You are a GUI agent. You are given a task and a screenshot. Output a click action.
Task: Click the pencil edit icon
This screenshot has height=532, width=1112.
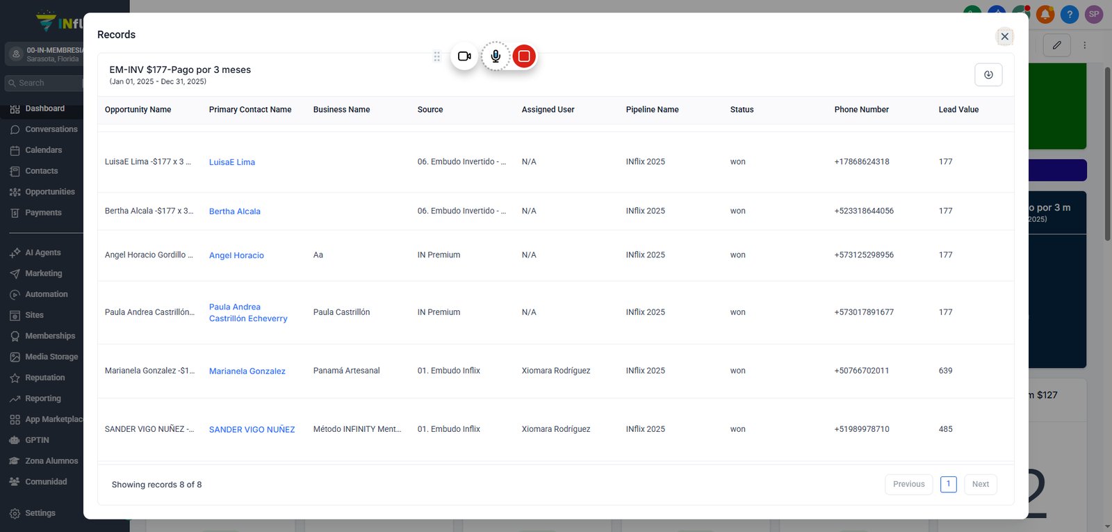click(1056, 45)
